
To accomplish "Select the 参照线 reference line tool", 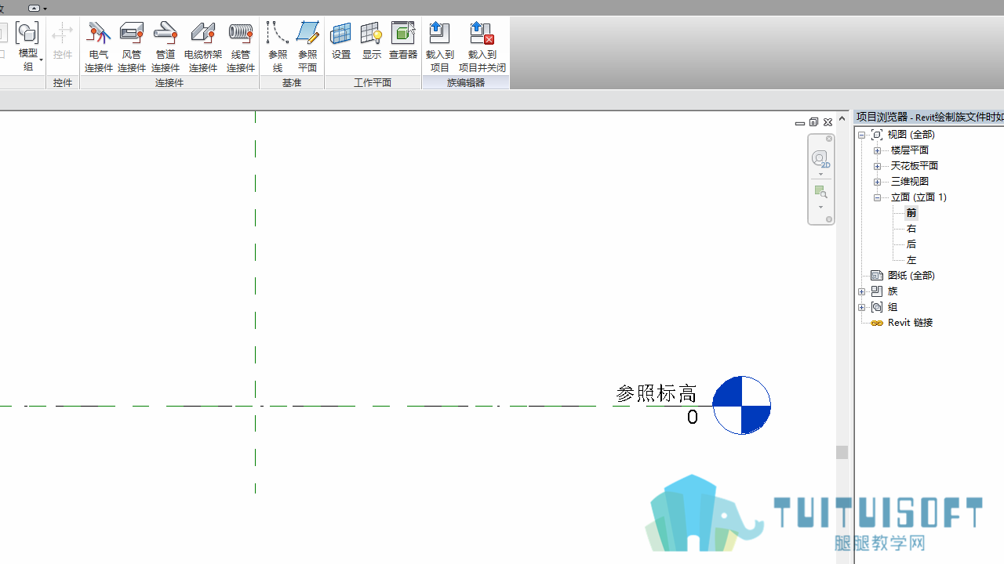I will [x=278, y=46].
